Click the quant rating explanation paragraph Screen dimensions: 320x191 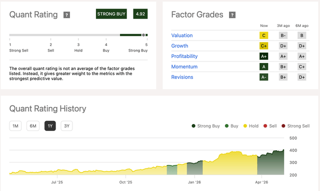coord(72,73)
